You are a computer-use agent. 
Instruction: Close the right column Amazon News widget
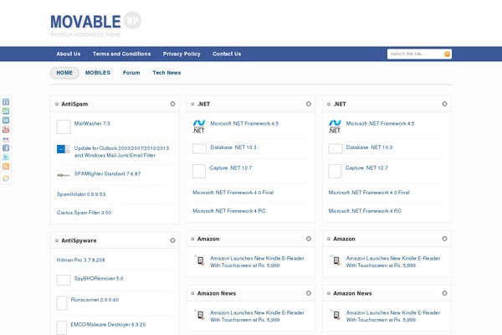point(444,293)
